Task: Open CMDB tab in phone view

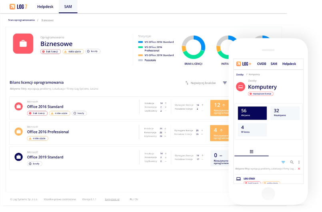Action: point(262,64)
